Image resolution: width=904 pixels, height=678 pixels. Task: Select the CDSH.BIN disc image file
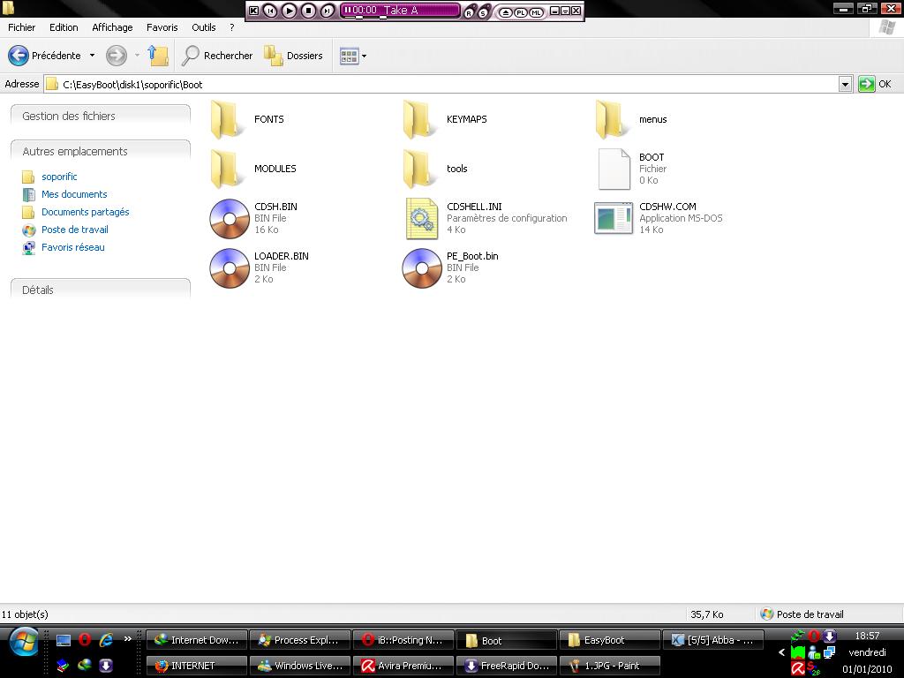[x=253, y=219]
